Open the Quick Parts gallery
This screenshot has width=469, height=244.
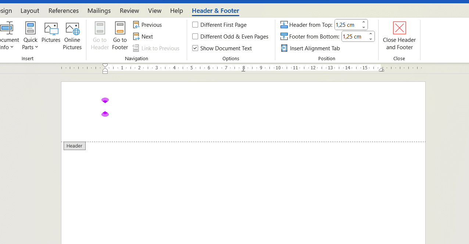[x=30, y=36]
